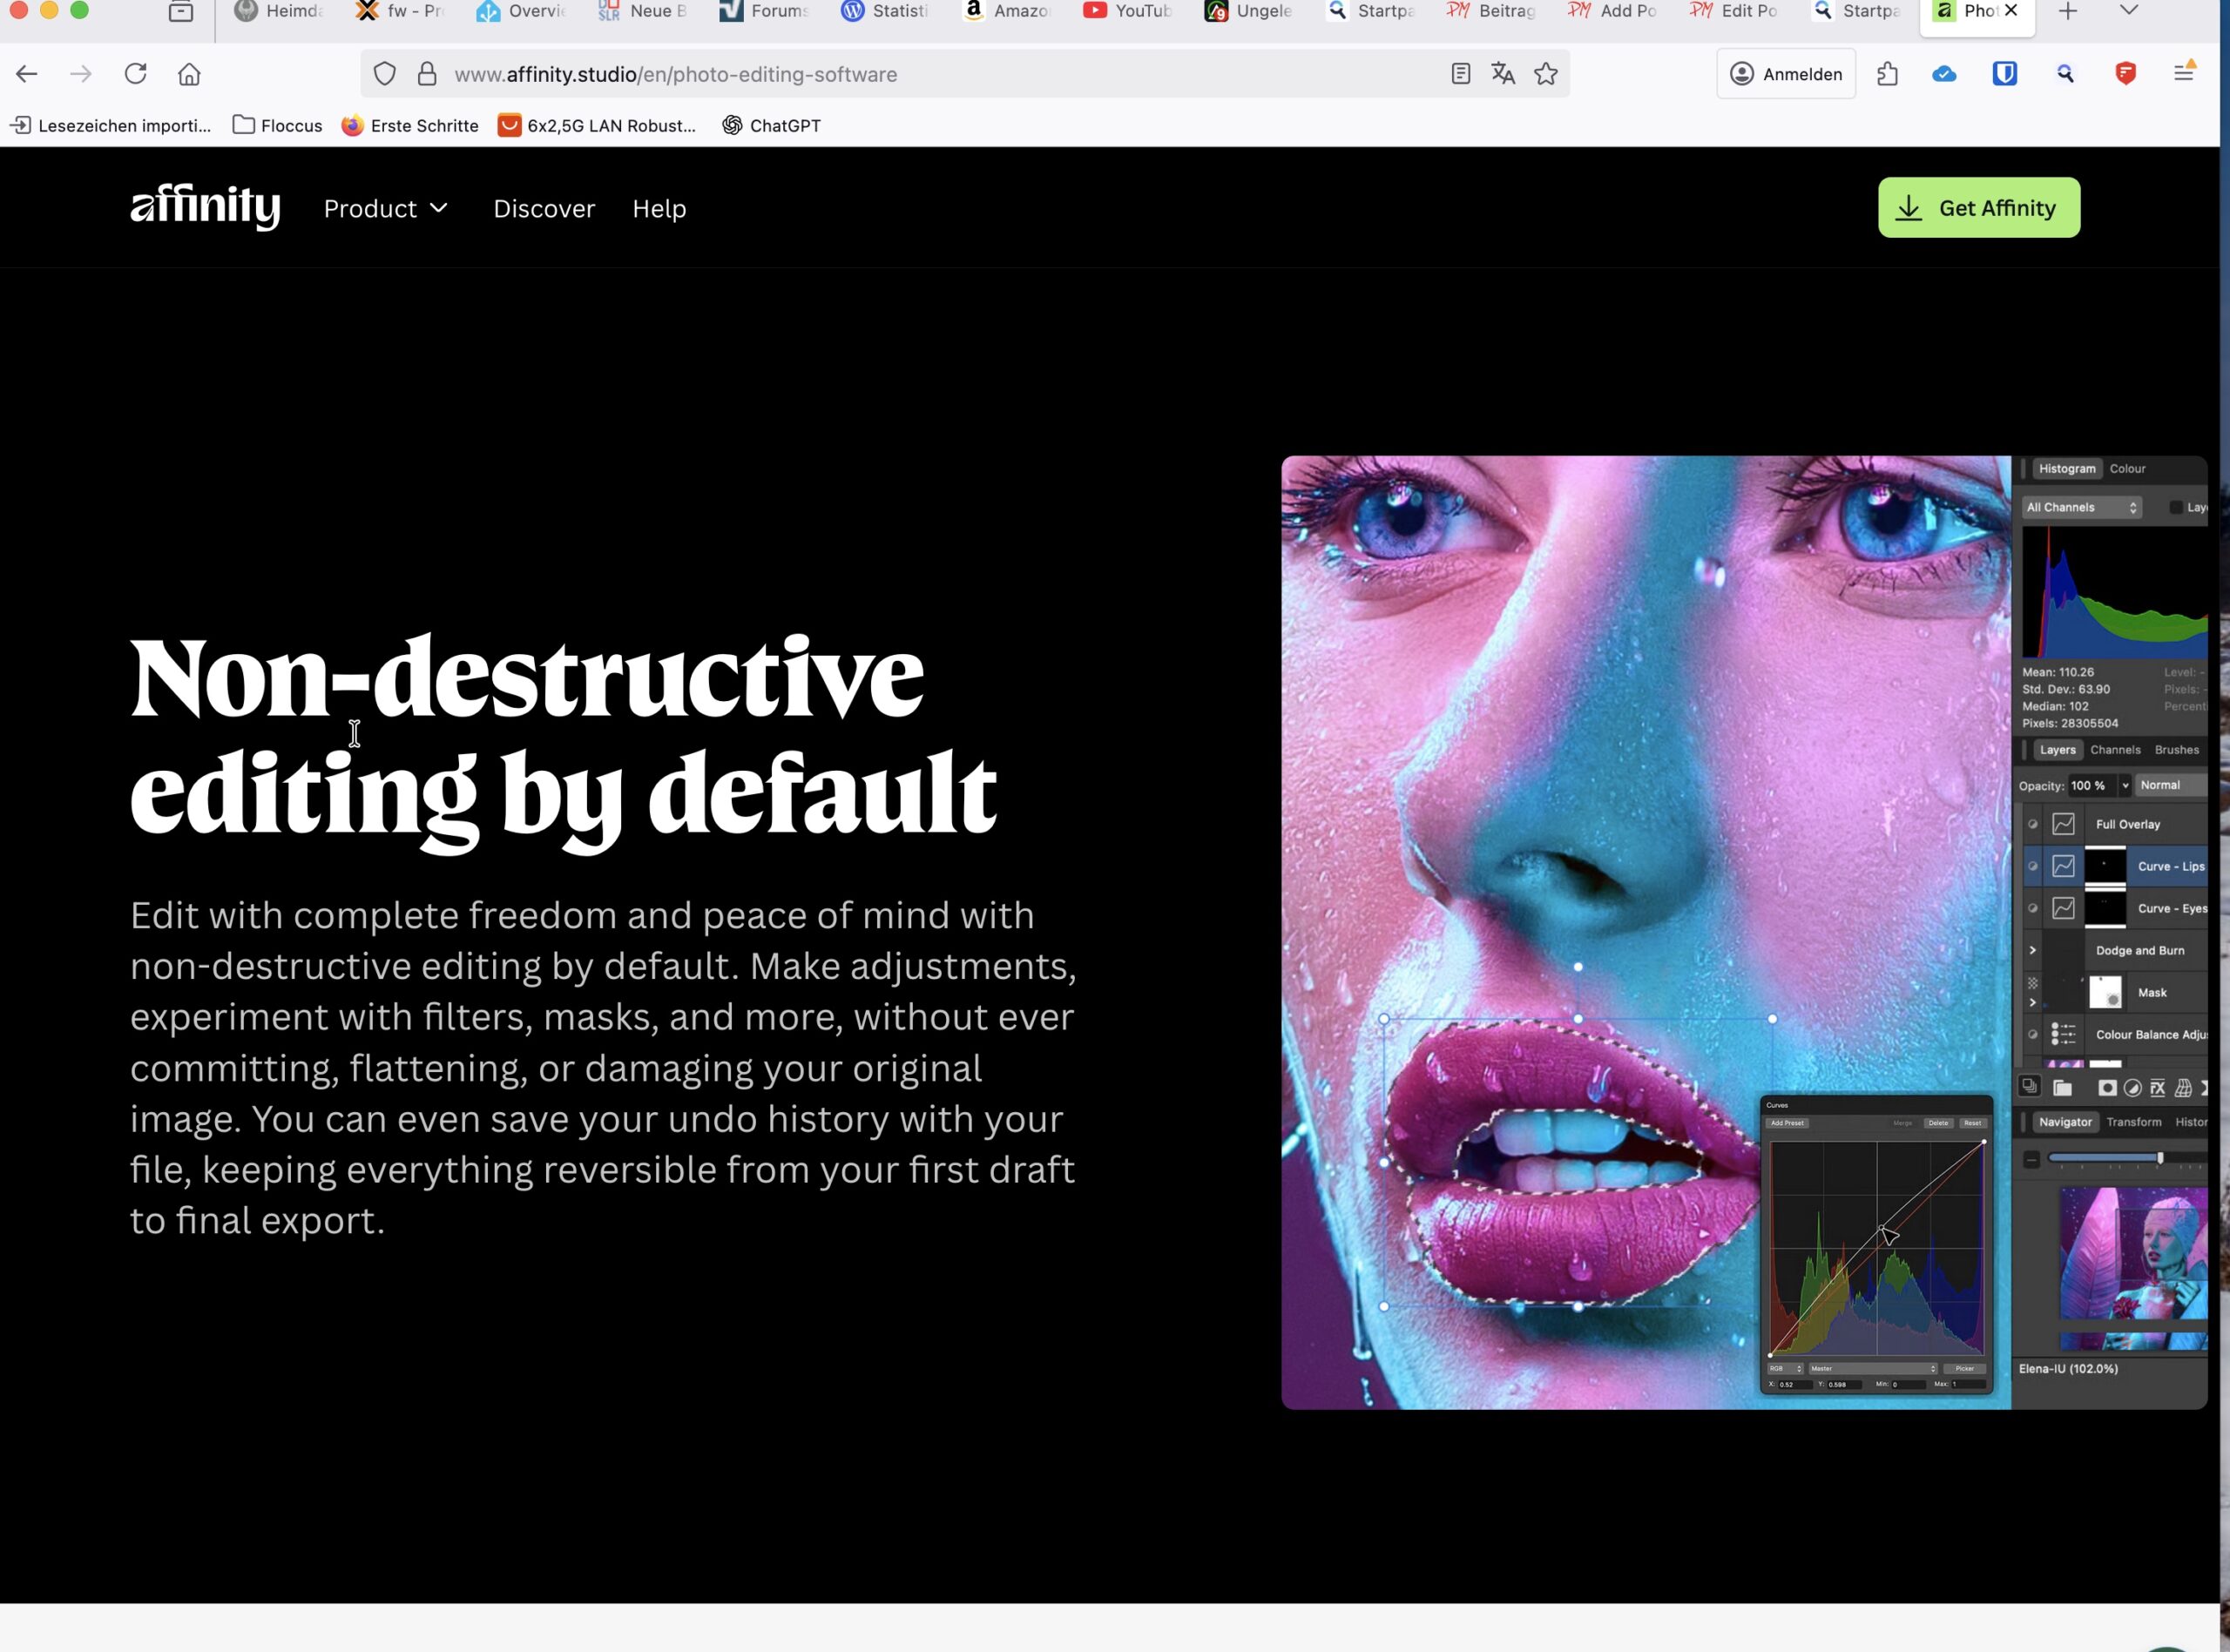Screen dimensions: 2230x1652
Task: Toggle visibility of Curve - Eyes layer
Action: tap(2033, 909)
